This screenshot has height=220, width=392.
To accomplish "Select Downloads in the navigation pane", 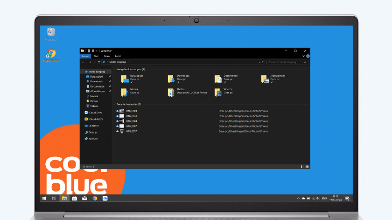I will (x=96, y=81).
